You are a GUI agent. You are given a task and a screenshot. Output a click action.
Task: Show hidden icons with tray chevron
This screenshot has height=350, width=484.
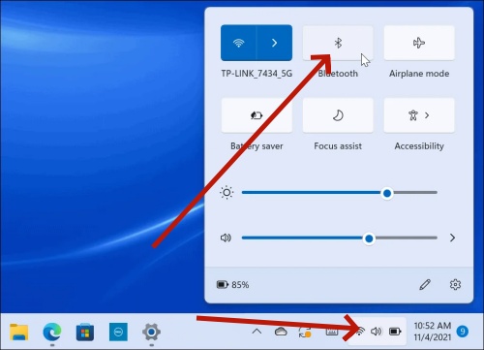(x=257, y=332)
